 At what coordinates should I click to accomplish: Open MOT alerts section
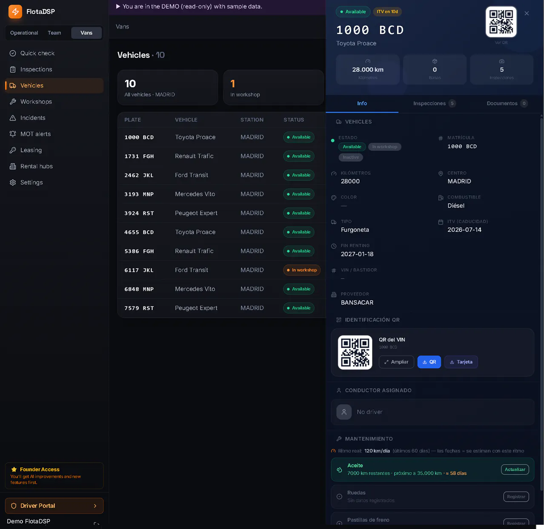click(54, 134)
